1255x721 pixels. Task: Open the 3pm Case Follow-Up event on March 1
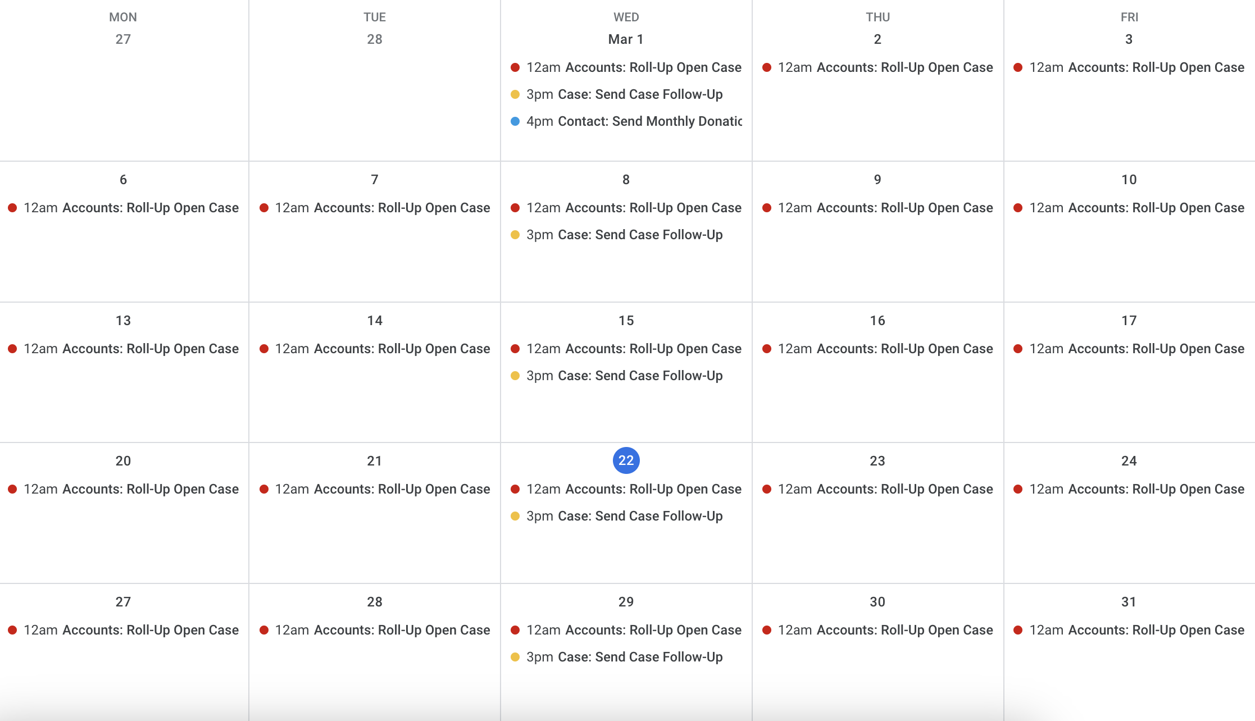coord(626,94)
